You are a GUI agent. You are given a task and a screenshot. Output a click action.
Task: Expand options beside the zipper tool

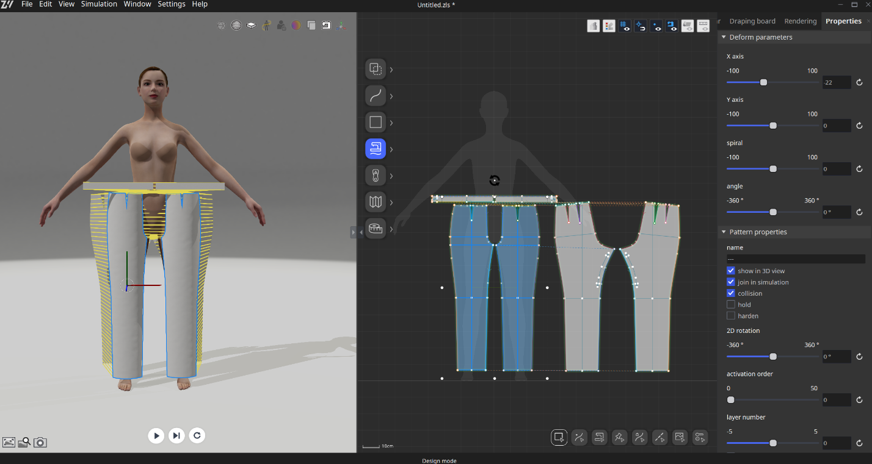click(391, 176)
